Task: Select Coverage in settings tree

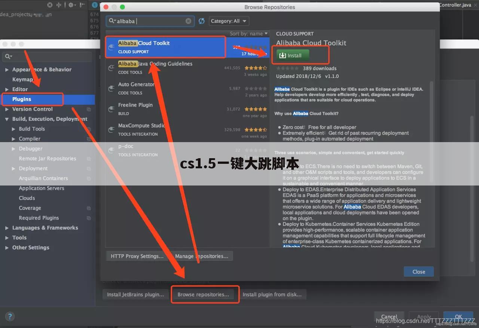Action: 30,208
